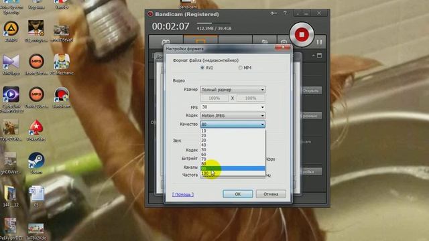Launch Steam desktop shortcut
429x241 pixels.
[x=36, y=163]
